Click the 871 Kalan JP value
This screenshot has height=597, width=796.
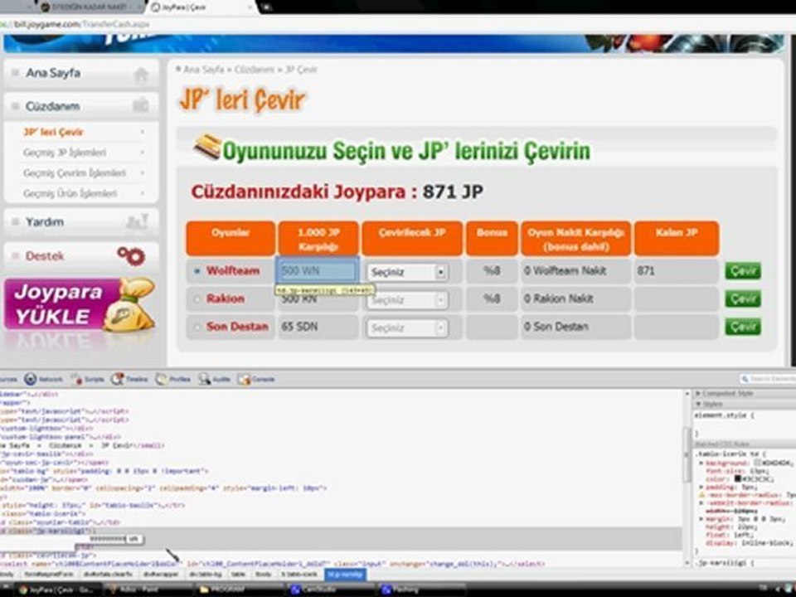click(646, 271)
